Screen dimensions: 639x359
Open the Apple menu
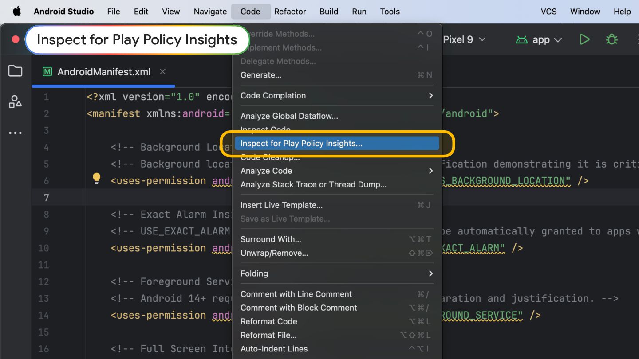pos(17,12)
